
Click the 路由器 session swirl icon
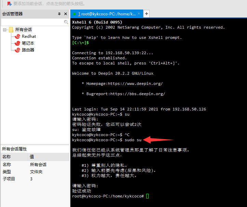coord(17,50)
